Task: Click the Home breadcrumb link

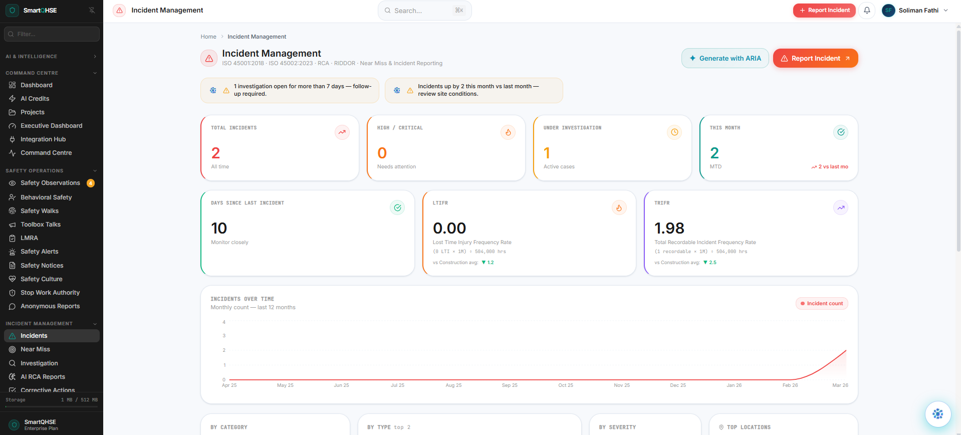Action: pos(208,37)
